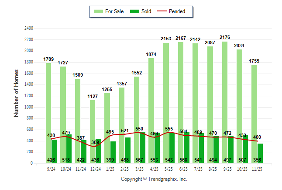Click the Pended value 309 on the line
This screenshot has height=190, width=282.
tap(95, 142)
